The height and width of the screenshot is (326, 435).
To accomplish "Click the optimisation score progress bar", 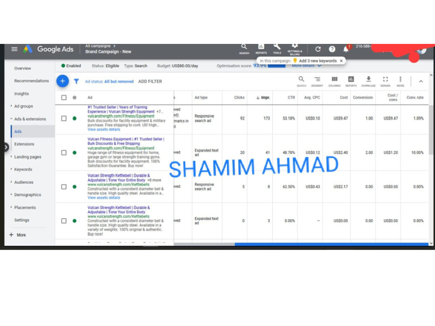I will coord(277,66).
